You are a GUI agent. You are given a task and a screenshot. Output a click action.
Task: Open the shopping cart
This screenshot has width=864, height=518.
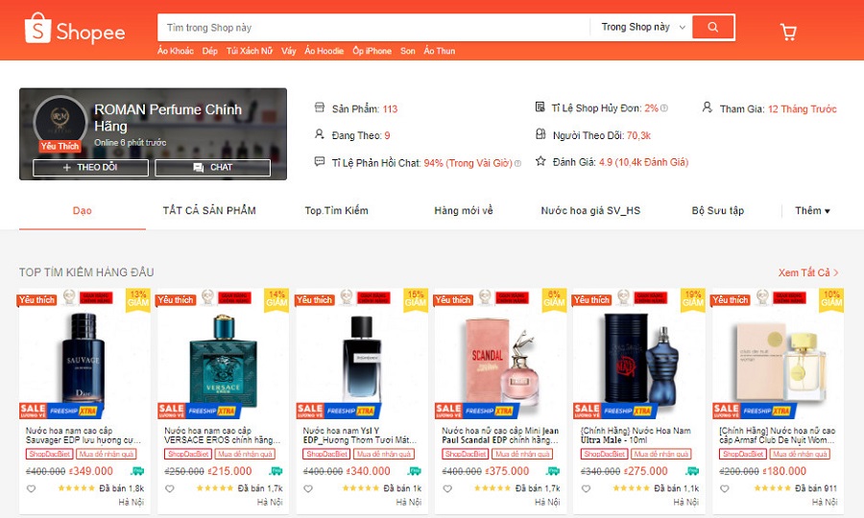pos(788,32)
